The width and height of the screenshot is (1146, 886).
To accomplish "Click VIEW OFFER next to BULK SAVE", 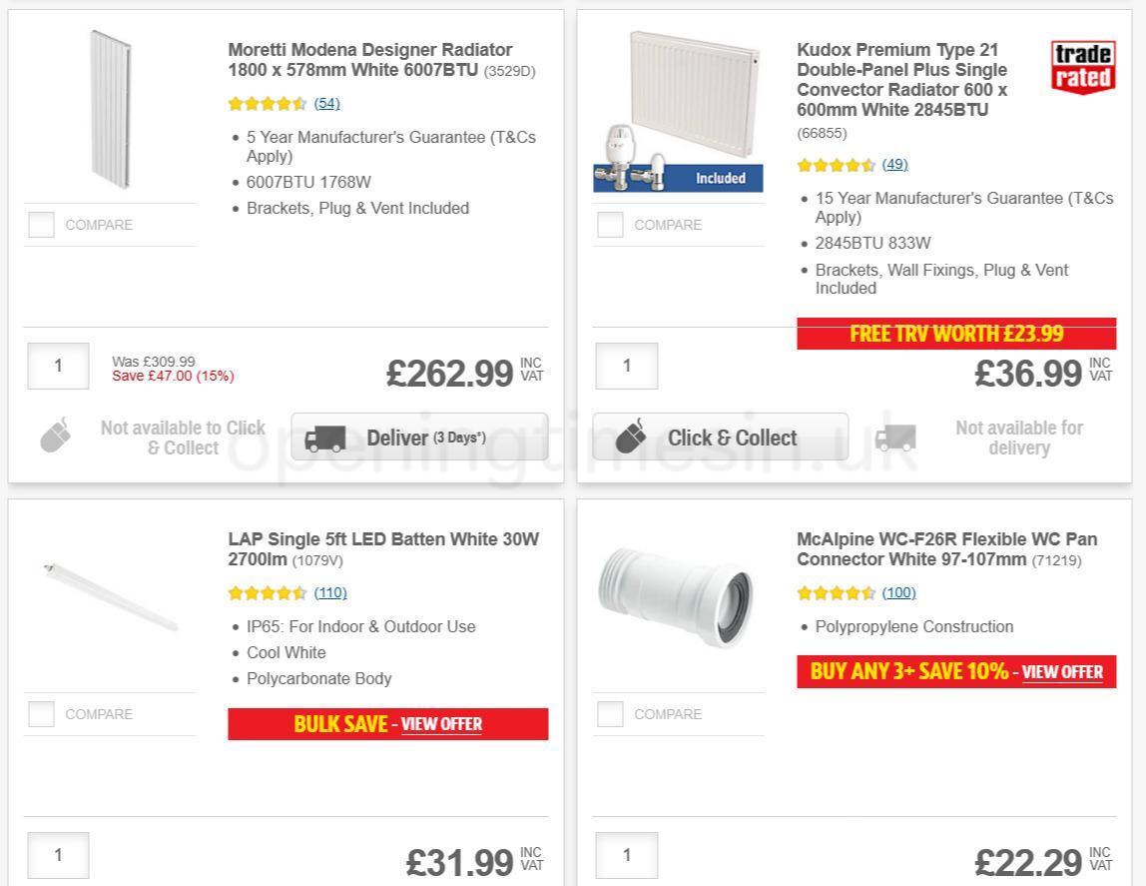I will (x=441, y=724).
